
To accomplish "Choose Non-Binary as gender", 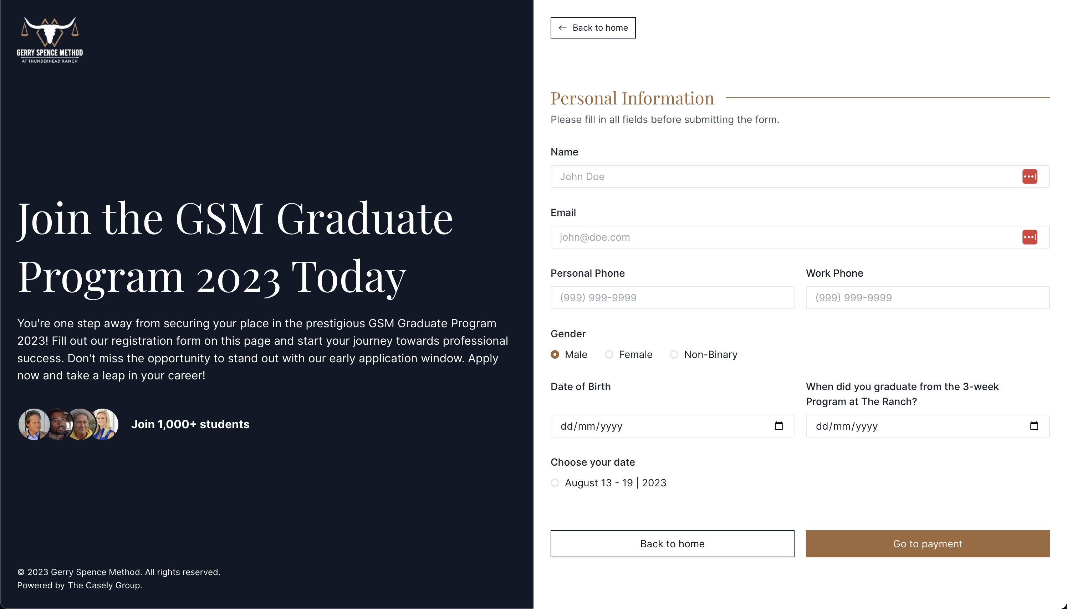I will pos(674,355).
